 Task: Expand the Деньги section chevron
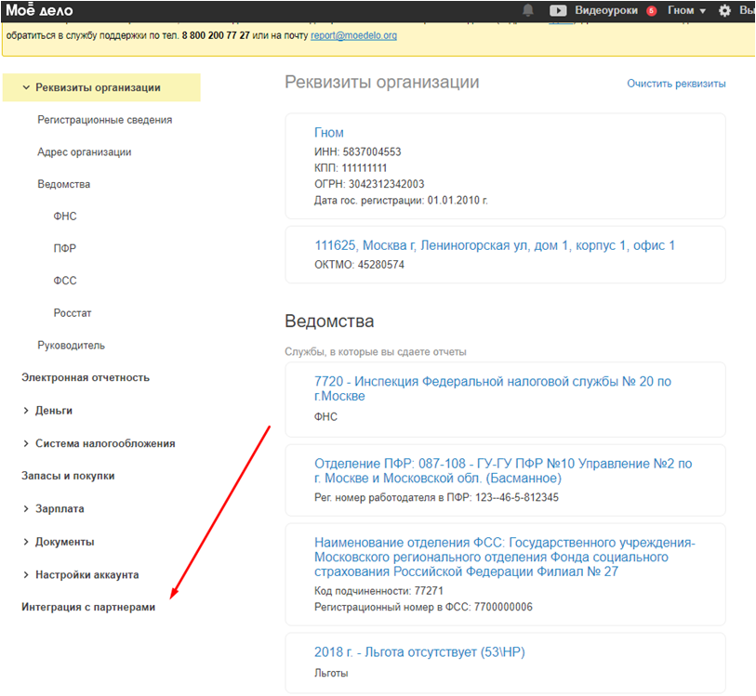point(26,411)
